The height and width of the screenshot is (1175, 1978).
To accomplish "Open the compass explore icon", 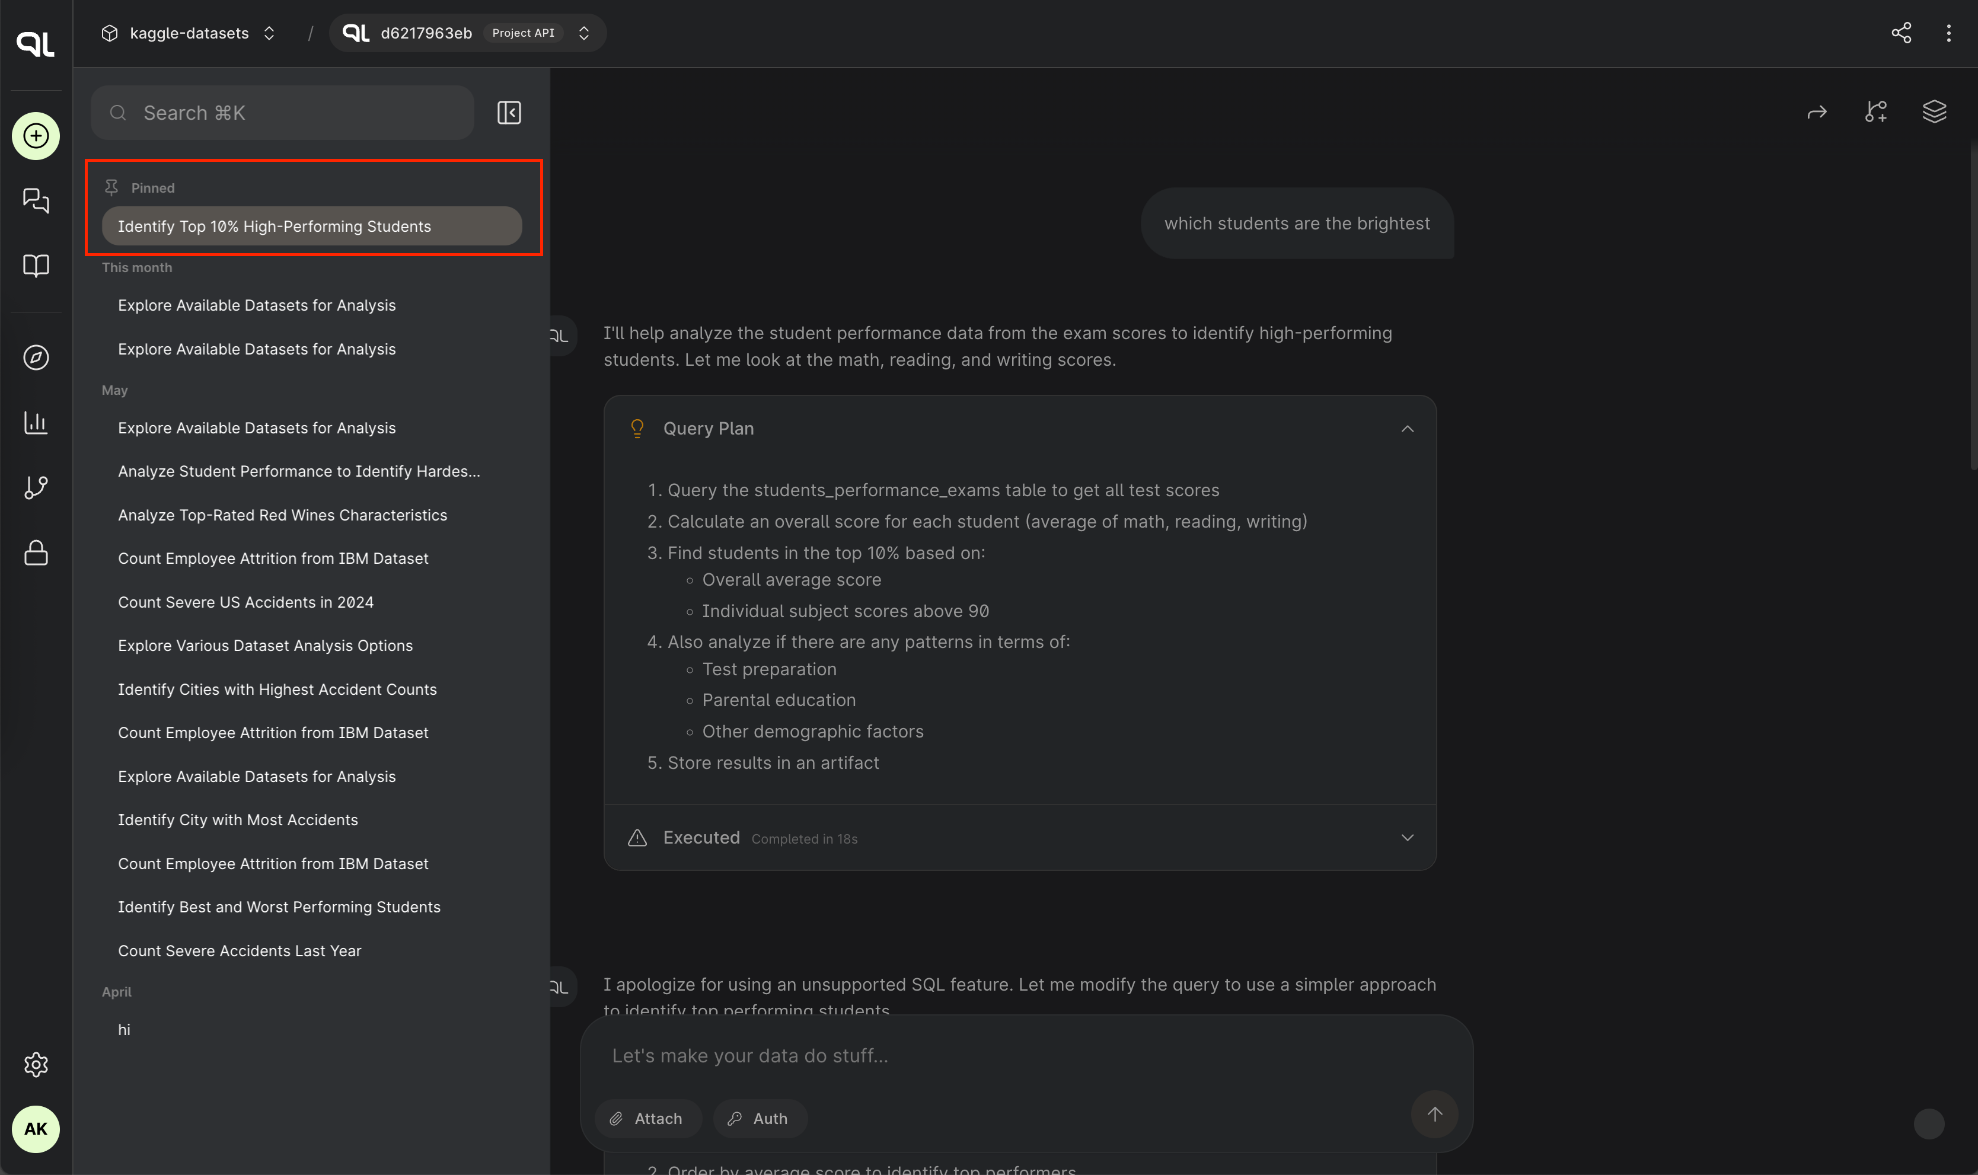I will (36, 358).
